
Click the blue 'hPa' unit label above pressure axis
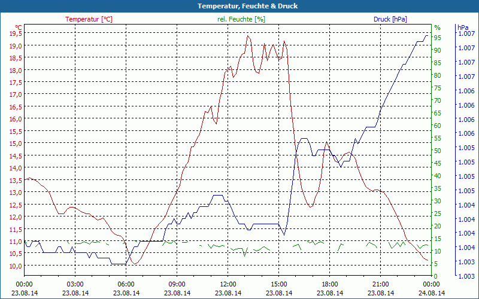tap(463, 28)
